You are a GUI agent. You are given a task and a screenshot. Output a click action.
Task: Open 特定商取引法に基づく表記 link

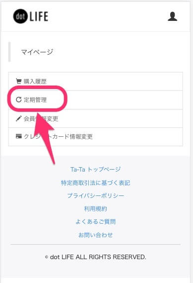[x=95, y=183]
